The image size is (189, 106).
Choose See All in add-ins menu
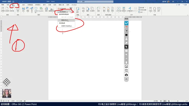click(66, 20)
